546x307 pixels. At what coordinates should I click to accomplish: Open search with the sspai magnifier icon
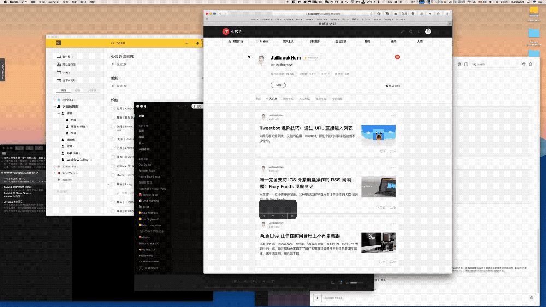coord(412,32)
